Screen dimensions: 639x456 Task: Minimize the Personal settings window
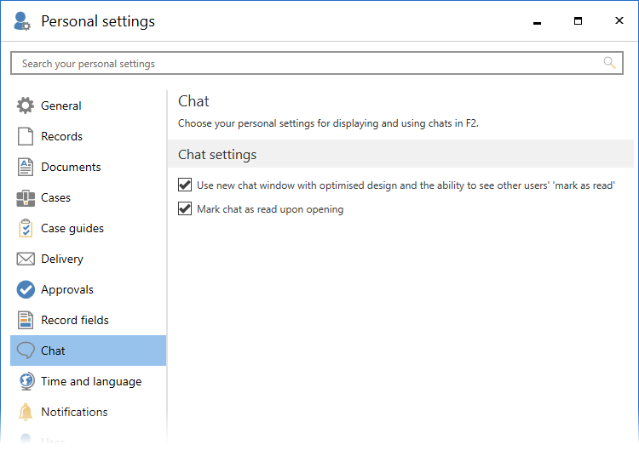(x=538, y=22)
